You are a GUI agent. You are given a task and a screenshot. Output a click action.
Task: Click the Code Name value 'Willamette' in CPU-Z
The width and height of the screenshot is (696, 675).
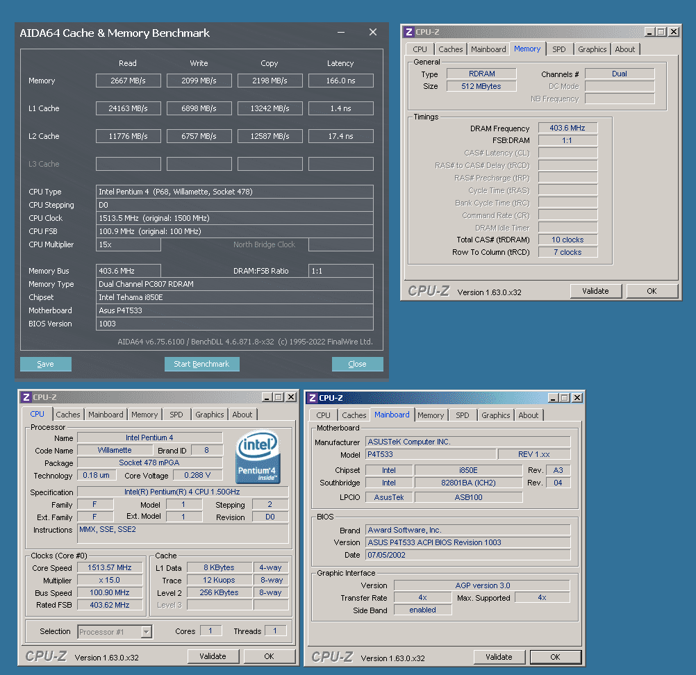pos(115,450)
